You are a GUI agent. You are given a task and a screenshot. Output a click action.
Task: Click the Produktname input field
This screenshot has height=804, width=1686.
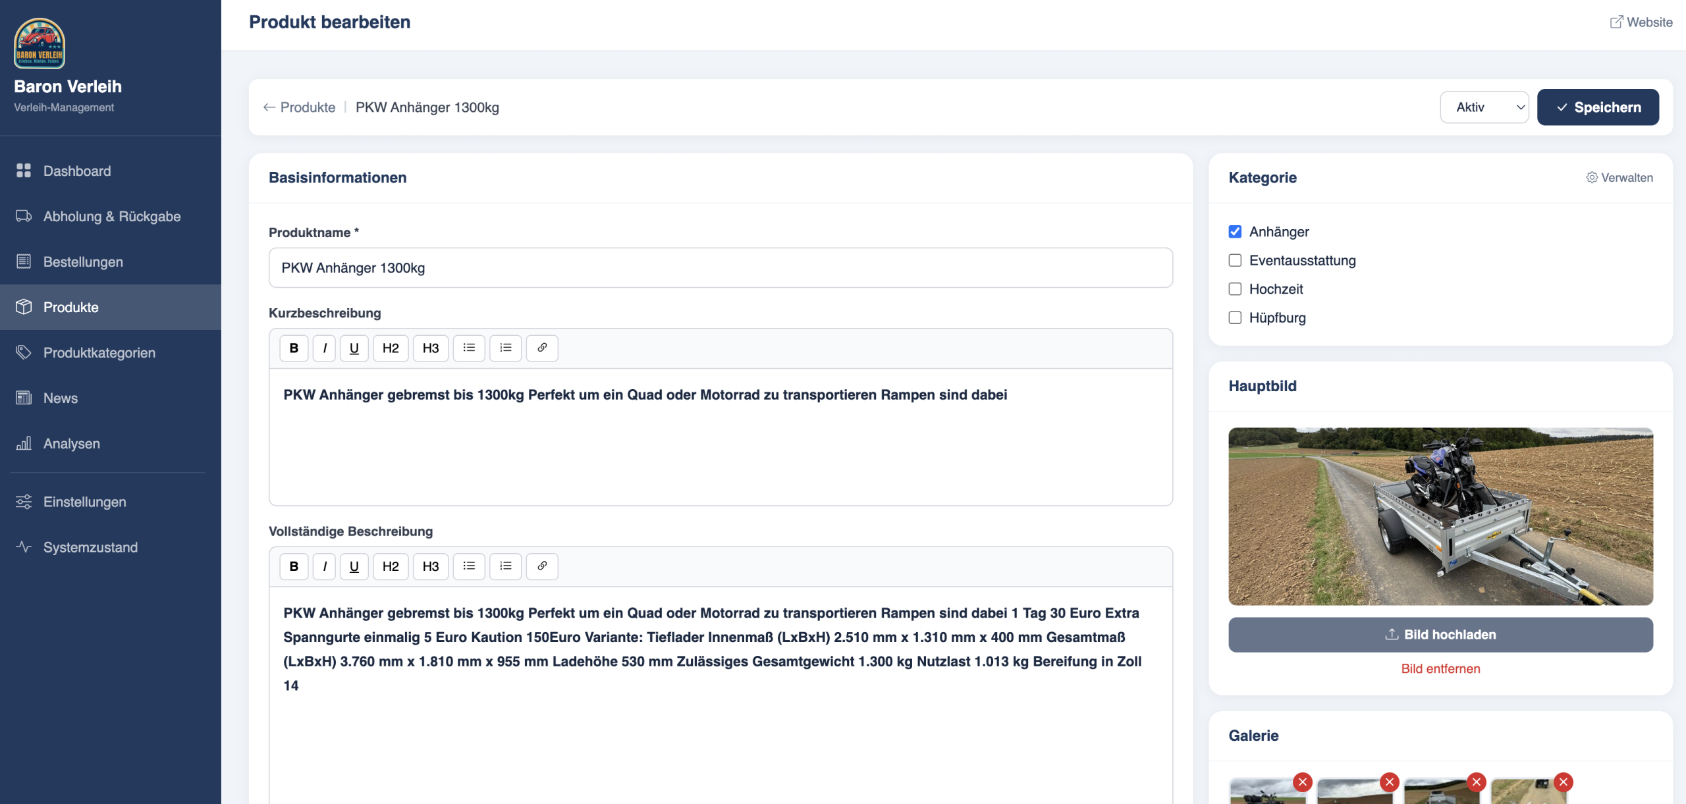coord(720,267)
